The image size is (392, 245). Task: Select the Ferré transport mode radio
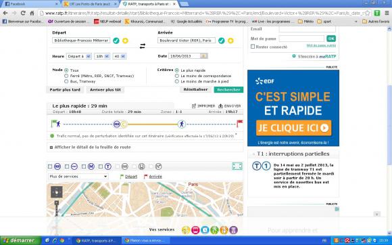pyautogui.click(x=66, y=76)
